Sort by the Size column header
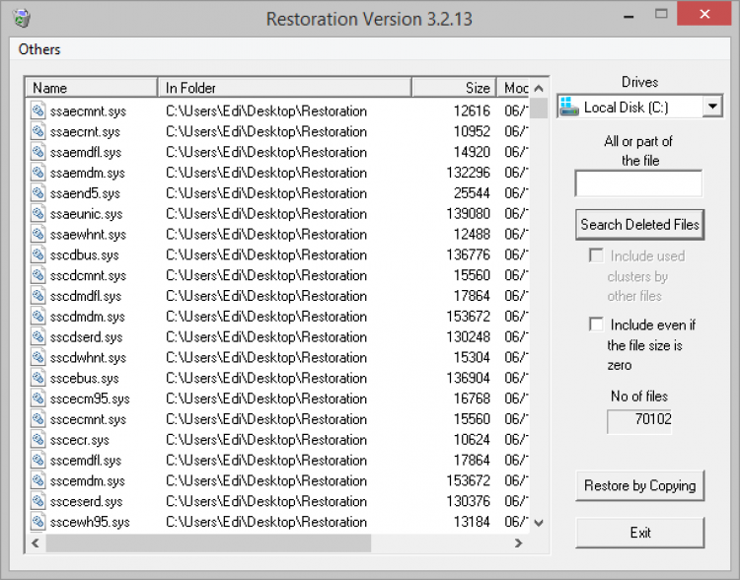The width and height of the screenshot is (740, 580). 454,88
